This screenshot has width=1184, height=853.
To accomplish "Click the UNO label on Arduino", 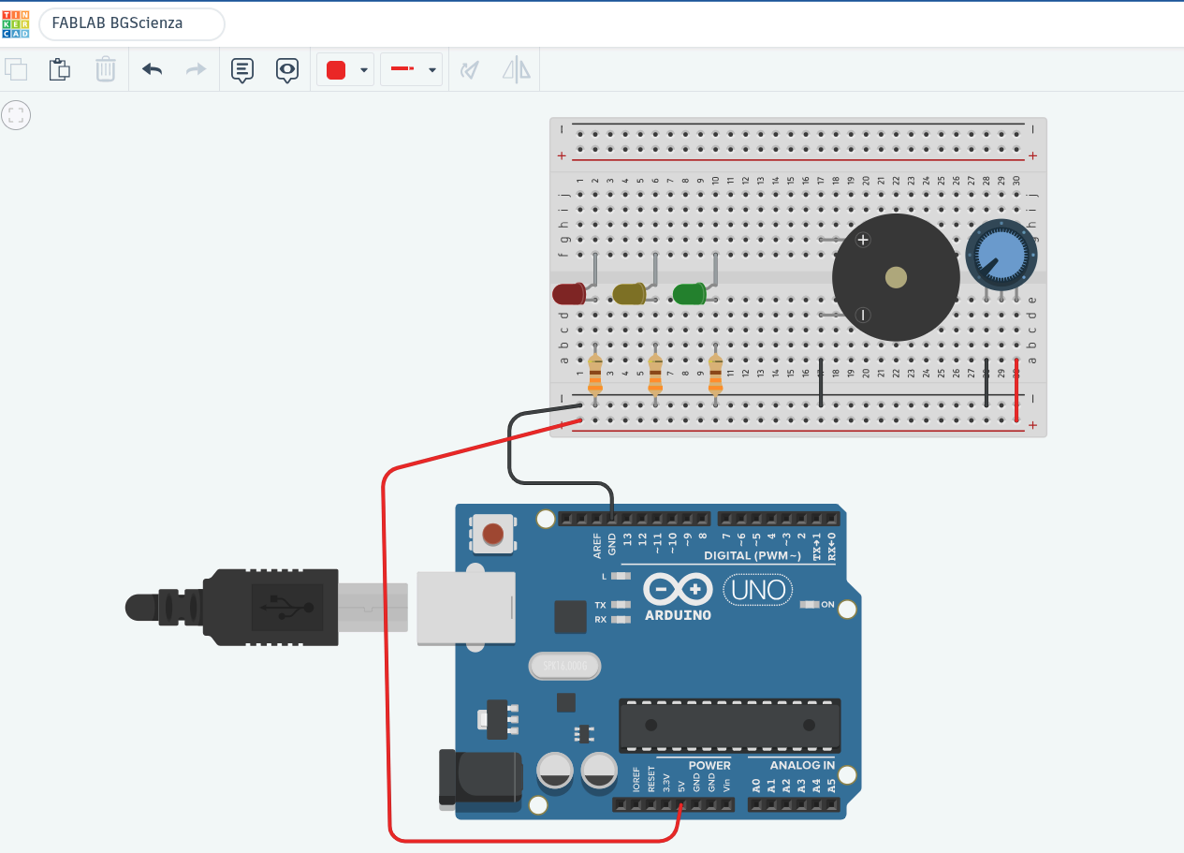I will [758, 590].
